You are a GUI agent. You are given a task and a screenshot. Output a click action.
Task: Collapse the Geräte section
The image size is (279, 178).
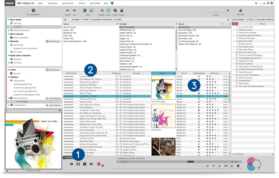pyautogui.click(x=9, y=70)
